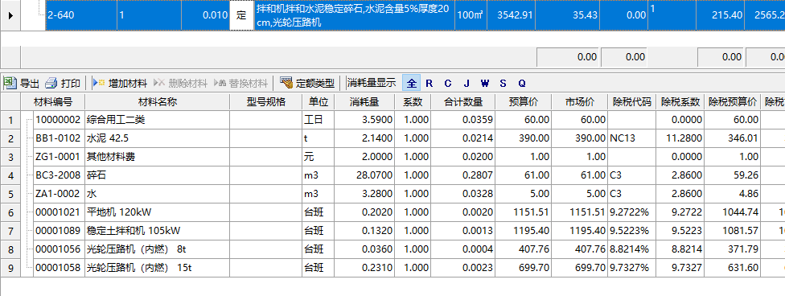Click the 平地机 120kW material name
Screen dimensions: 785x296
click(x=157, y=212)
